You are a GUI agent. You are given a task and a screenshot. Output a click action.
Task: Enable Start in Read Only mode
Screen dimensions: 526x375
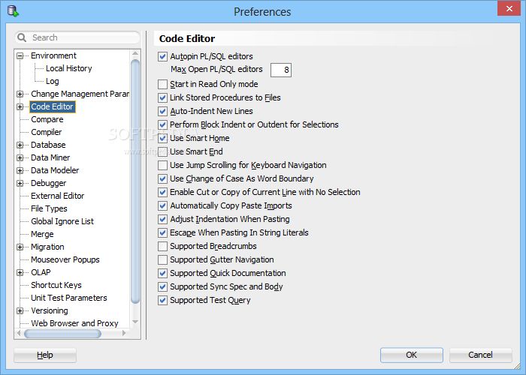pyautogui.click(x=163, y=84)
